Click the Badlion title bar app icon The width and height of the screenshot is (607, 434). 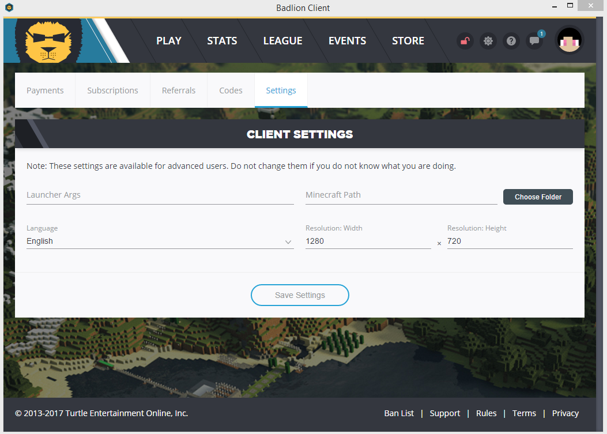pyautogui.click(x=9, y=7)
